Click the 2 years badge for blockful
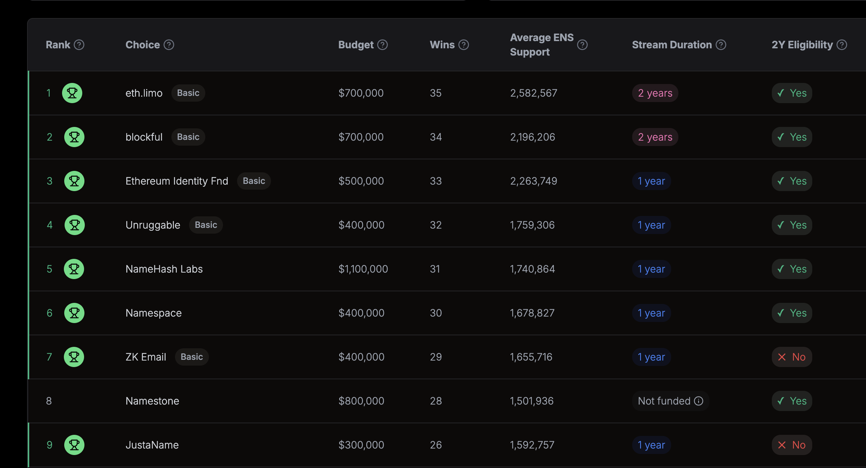 655,137
